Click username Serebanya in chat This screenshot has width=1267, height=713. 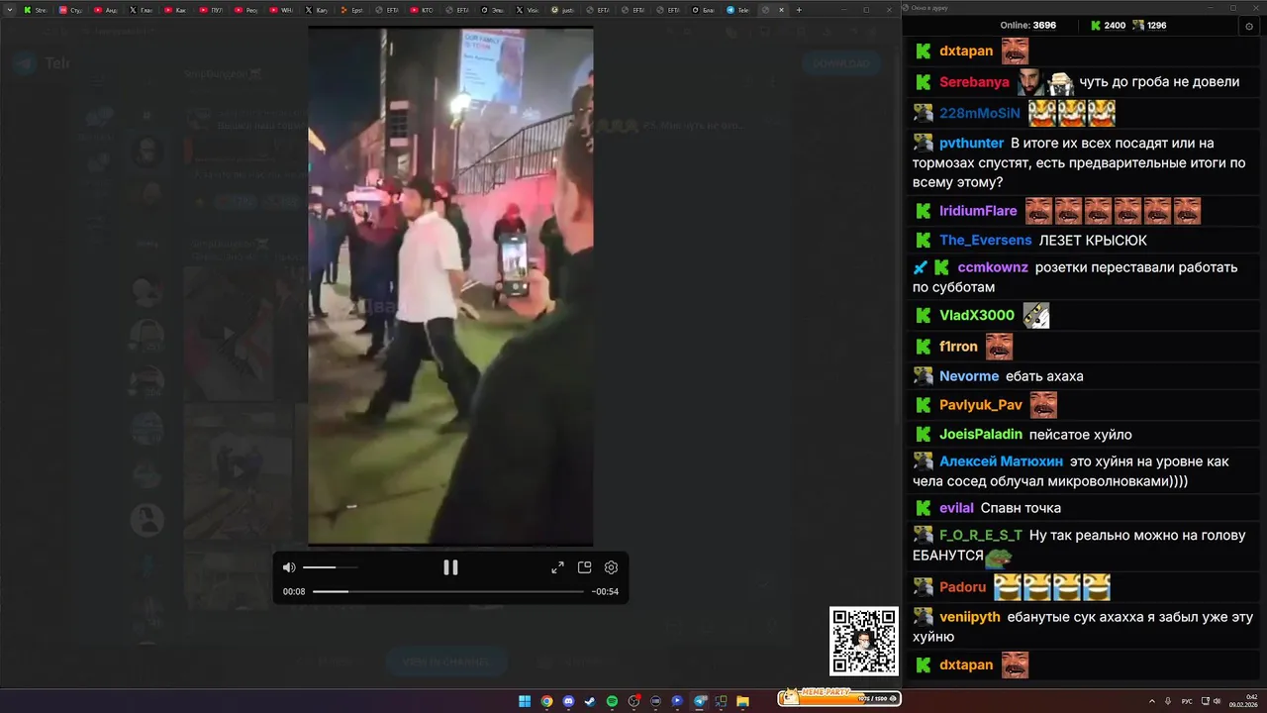[x=974, y=82]
